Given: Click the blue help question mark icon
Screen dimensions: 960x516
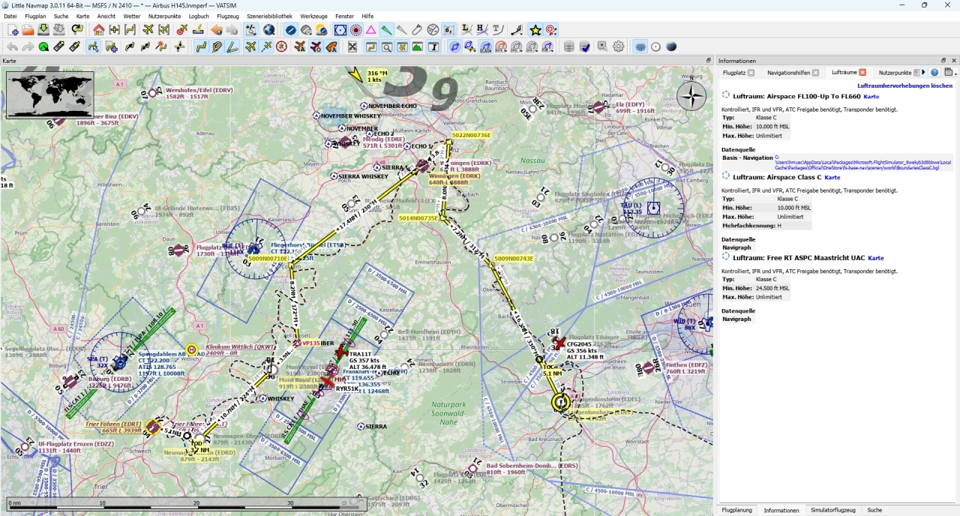Looking at the screenshot, I should [934, 73].
